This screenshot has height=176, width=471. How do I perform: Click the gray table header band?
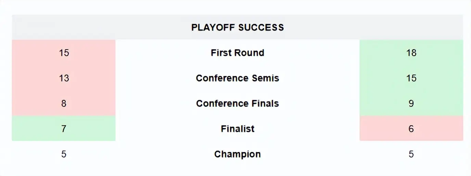click(103, 27)
